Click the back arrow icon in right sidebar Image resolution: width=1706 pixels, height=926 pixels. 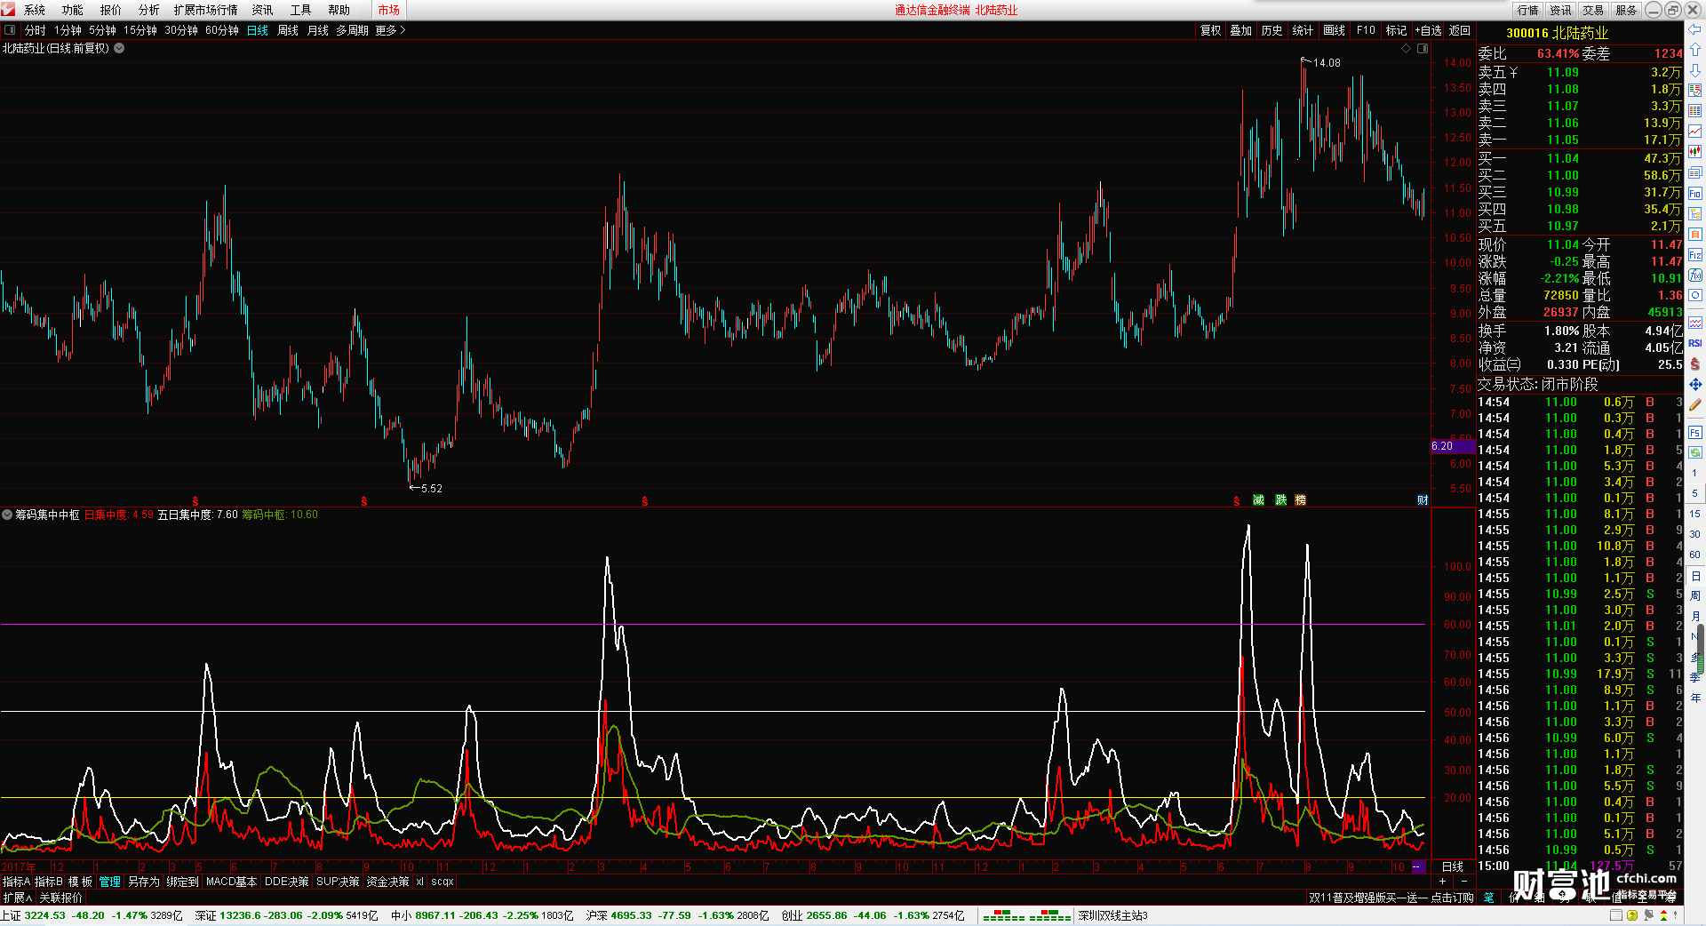1695,30
